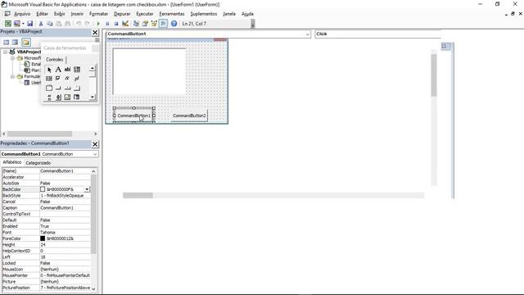Collapse the VBAProject root tree node

click(x=6, y=52)
